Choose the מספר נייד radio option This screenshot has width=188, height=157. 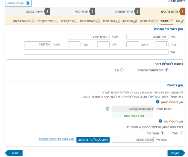coord(162,133)
